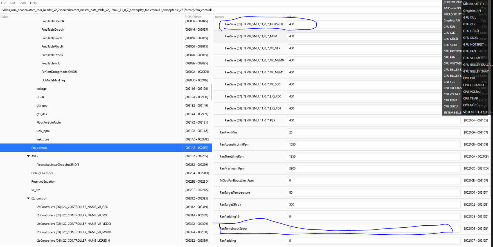Select the vc_btc entry
This screenshot has width=493, height=247.
[36, 190]
